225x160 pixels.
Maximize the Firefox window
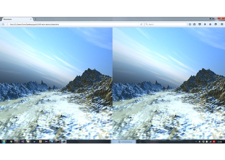[216, 18]
